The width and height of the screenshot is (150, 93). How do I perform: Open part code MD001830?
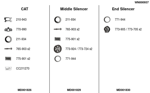tap(123, 90)
